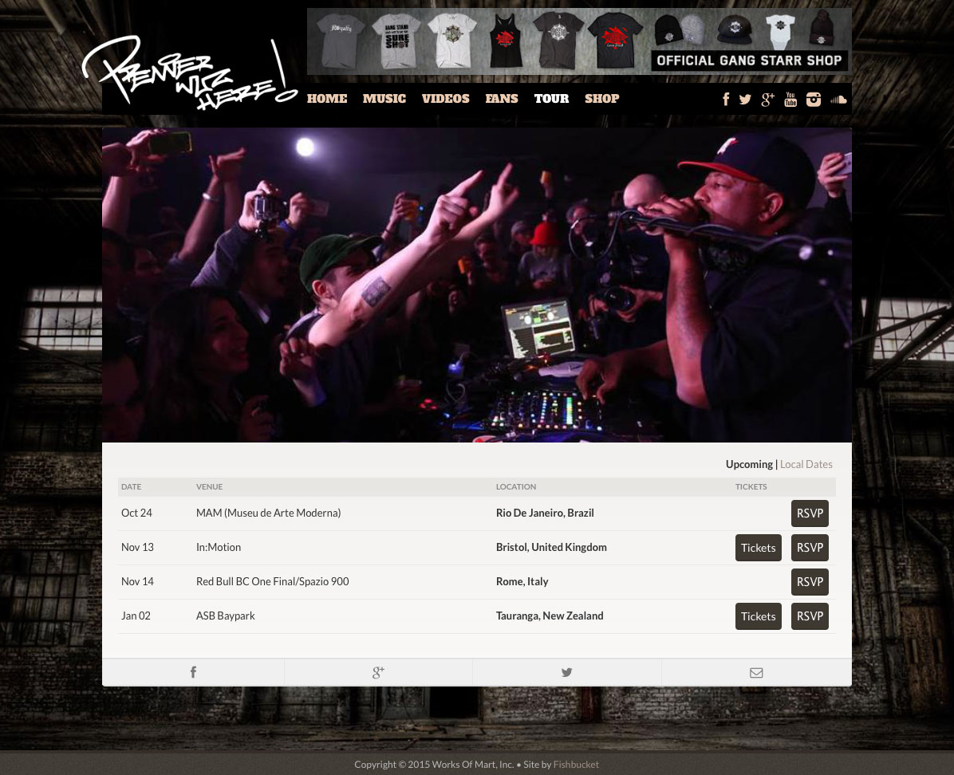954x775 pixels.
Task: Open the Facebook icon in header
Action: tap(726, 100)
